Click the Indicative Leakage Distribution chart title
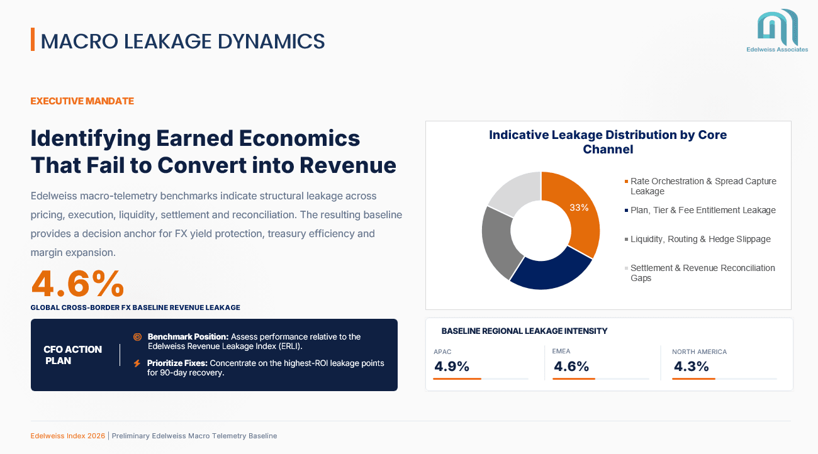Viewport: 818px width, 454px height. 608,142
